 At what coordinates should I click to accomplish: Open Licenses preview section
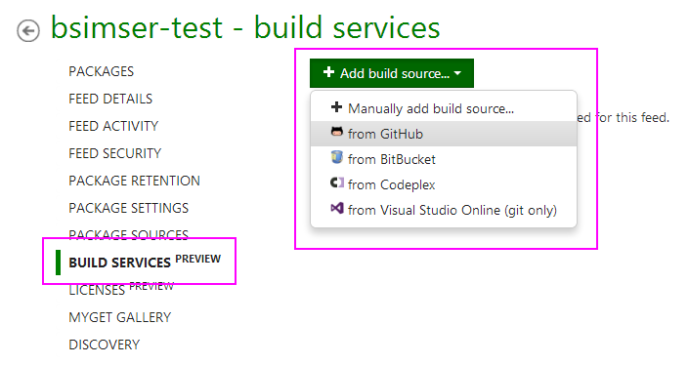(121, 289)
